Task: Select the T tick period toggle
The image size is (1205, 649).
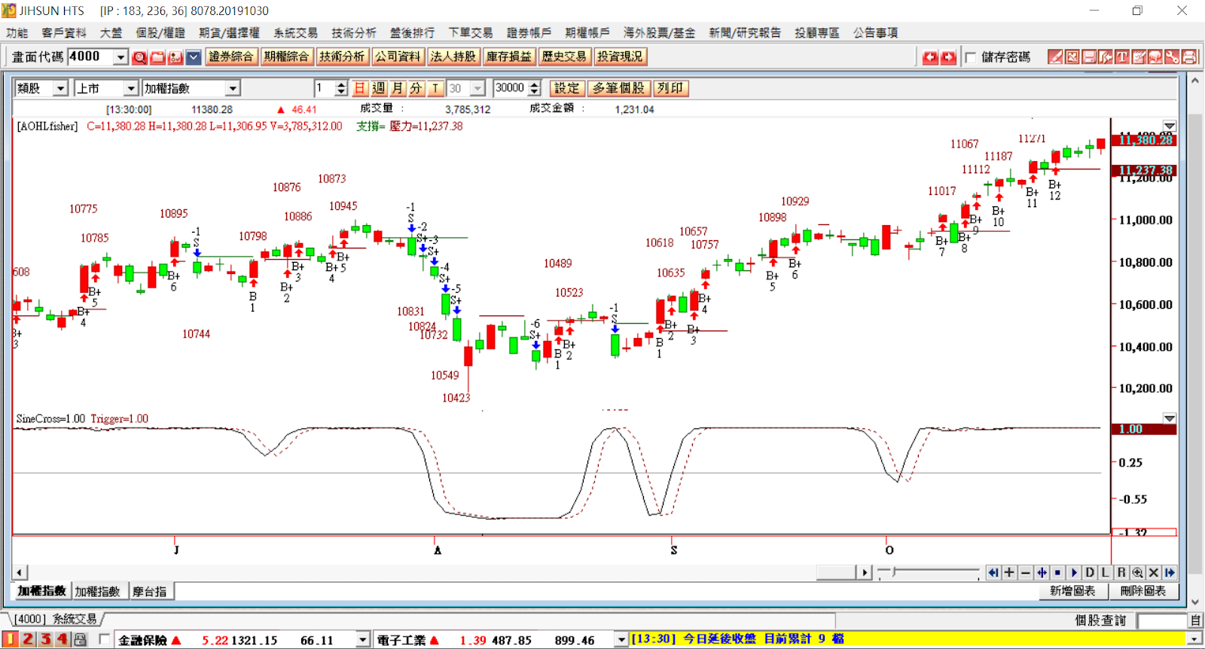Action: (435, 88)
